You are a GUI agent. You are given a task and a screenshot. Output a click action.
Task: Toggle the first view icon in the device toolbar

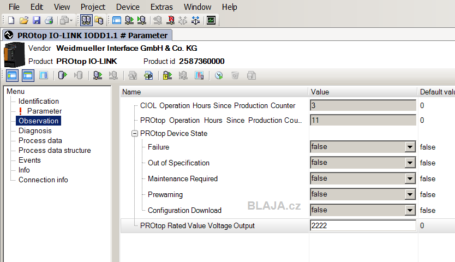click(x=12, y=75)
